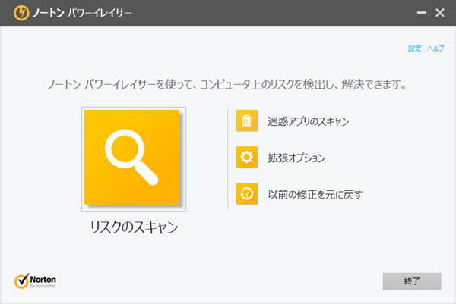The height and width of the screenshot is (304, 456).
Task: Click the undo previous fix clock icon
Action: pos(246,194)
